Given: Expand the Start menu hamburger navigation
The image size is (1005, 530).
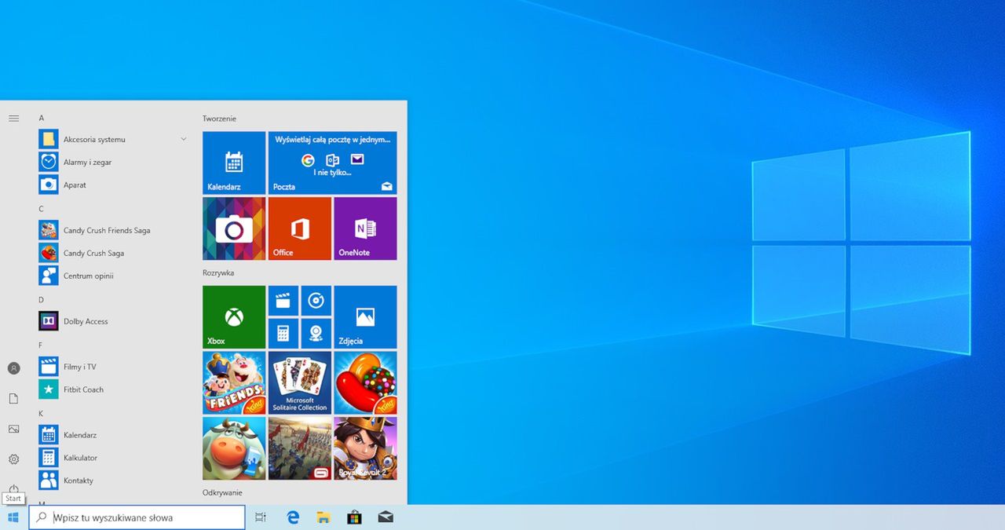Looking at the screenshot, I should (x=13, y=119).
